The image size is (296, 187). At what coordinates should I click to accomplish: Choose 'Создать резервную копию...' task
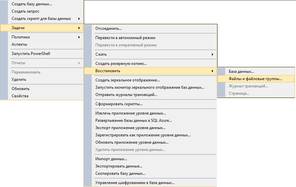pos(121,64)
